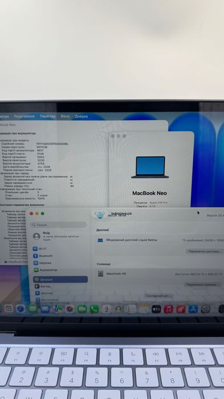This screenshot has height=399, width=224.
Task: Click the Пошук search field in Settings
Action: (58, 225)
